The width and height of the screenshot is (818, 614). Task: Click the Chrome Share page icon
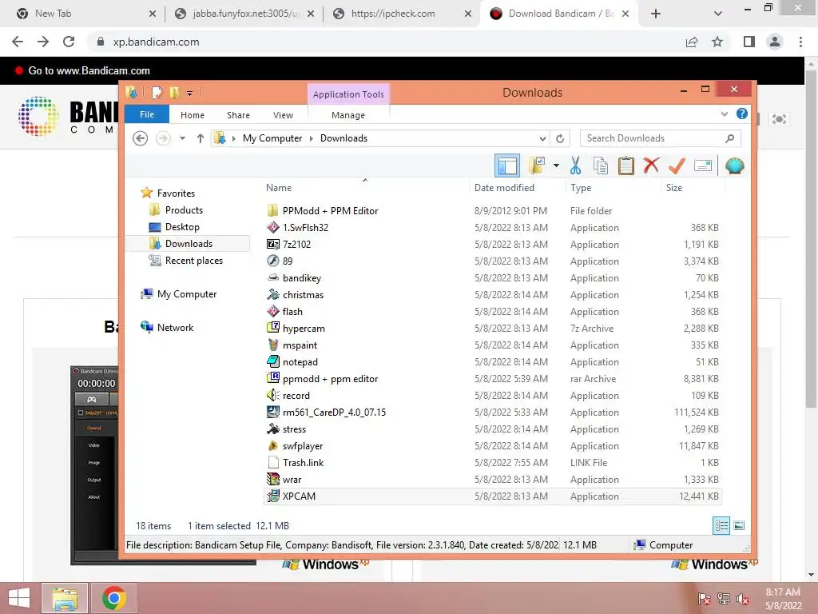pos(692,42)
